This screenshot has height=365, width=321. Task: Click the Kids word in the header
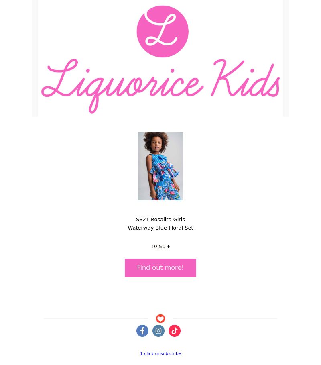[246, 78]
